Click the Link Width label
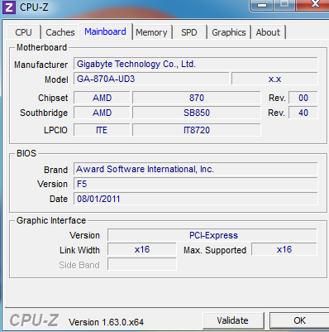This screenshot has height=332, width=329. pos(79,250)
